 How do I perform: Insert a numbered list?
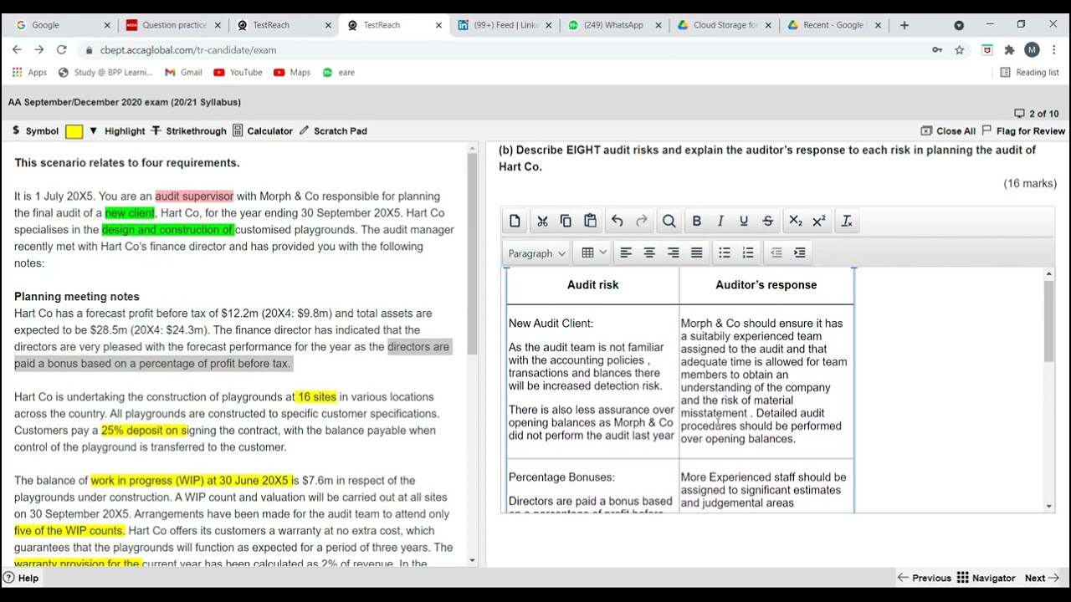748,253
